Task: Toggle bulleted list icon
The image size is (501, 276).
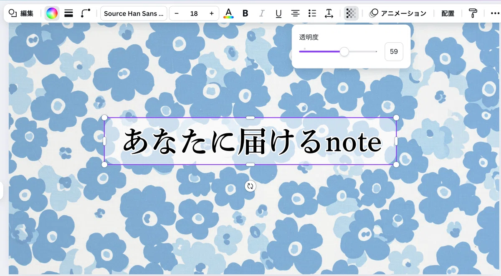Action: pyautogui.click(x=312, y=13)
